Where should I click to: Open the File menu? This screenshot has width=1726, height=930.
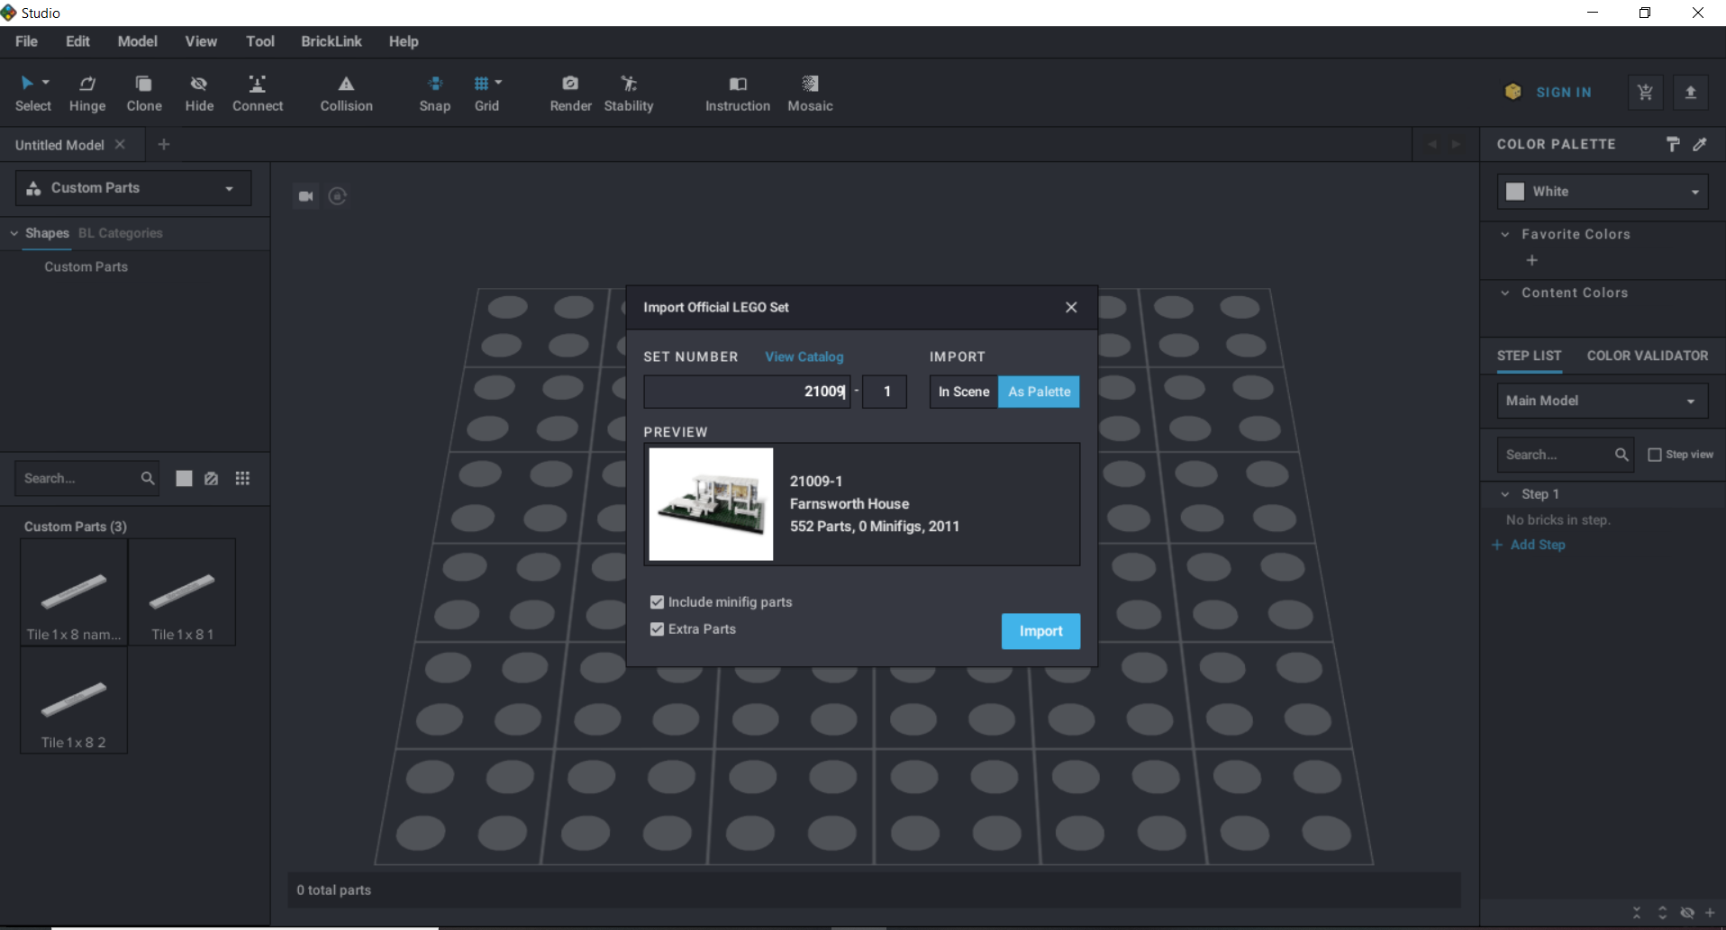pyautogui.click(x=27, y=41)
